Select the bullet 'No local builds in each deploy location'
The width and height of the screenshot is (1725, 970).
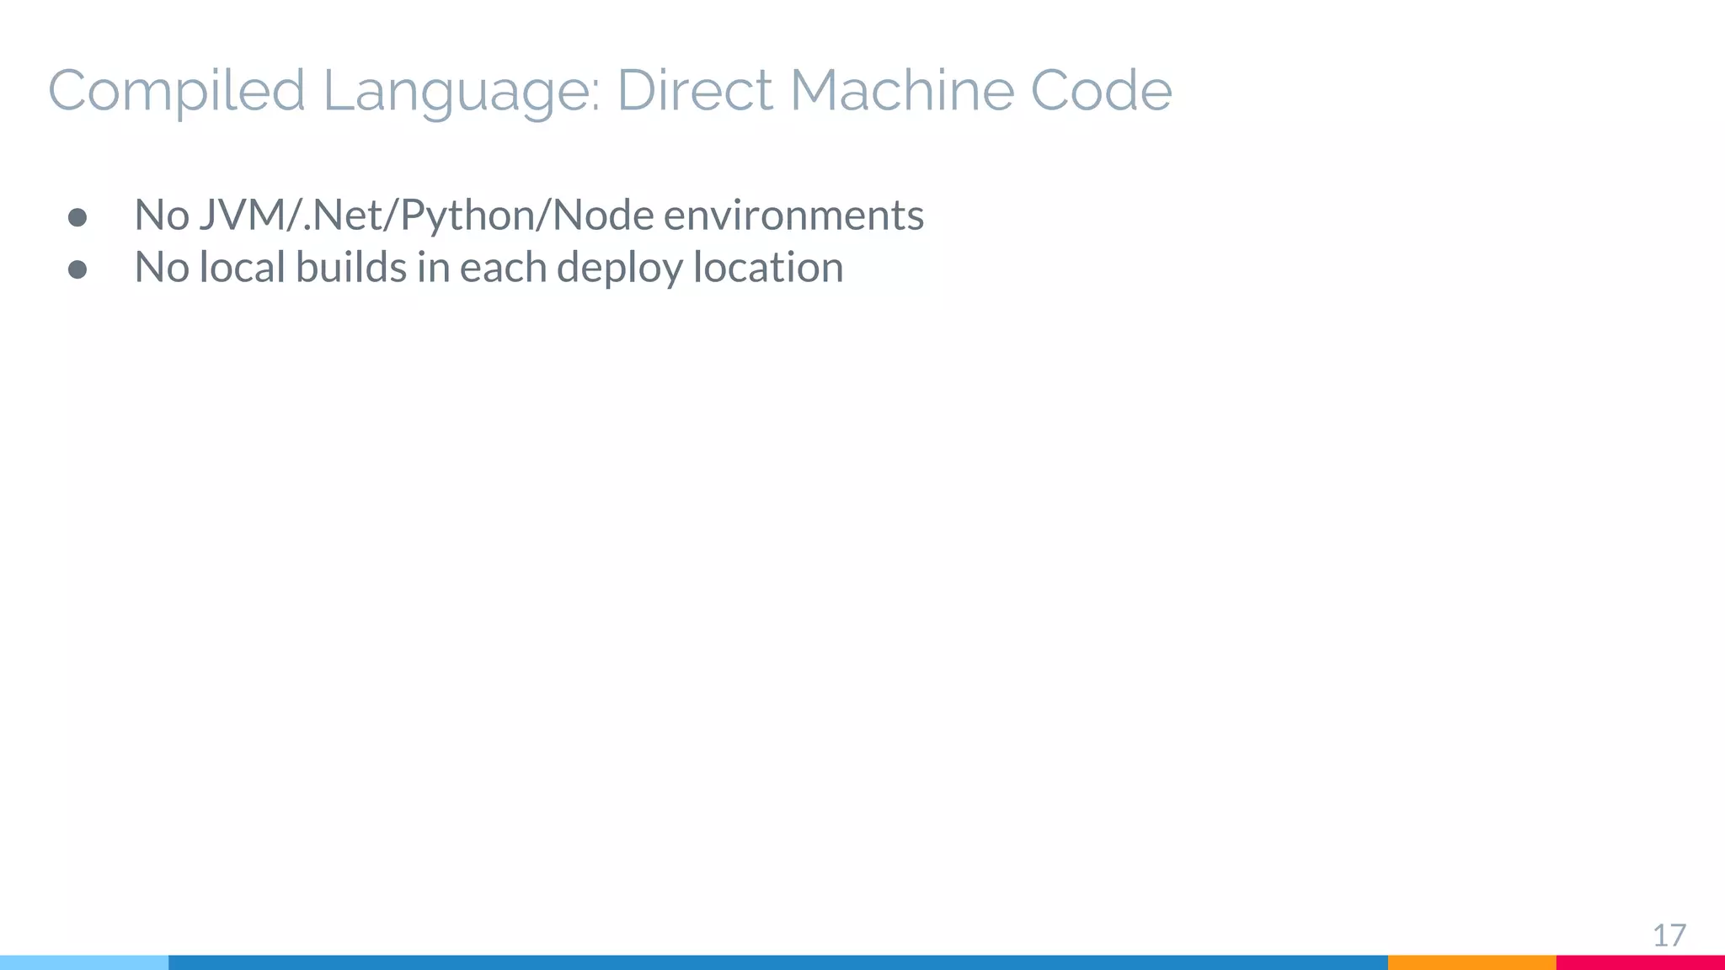[x=489, y=267]
